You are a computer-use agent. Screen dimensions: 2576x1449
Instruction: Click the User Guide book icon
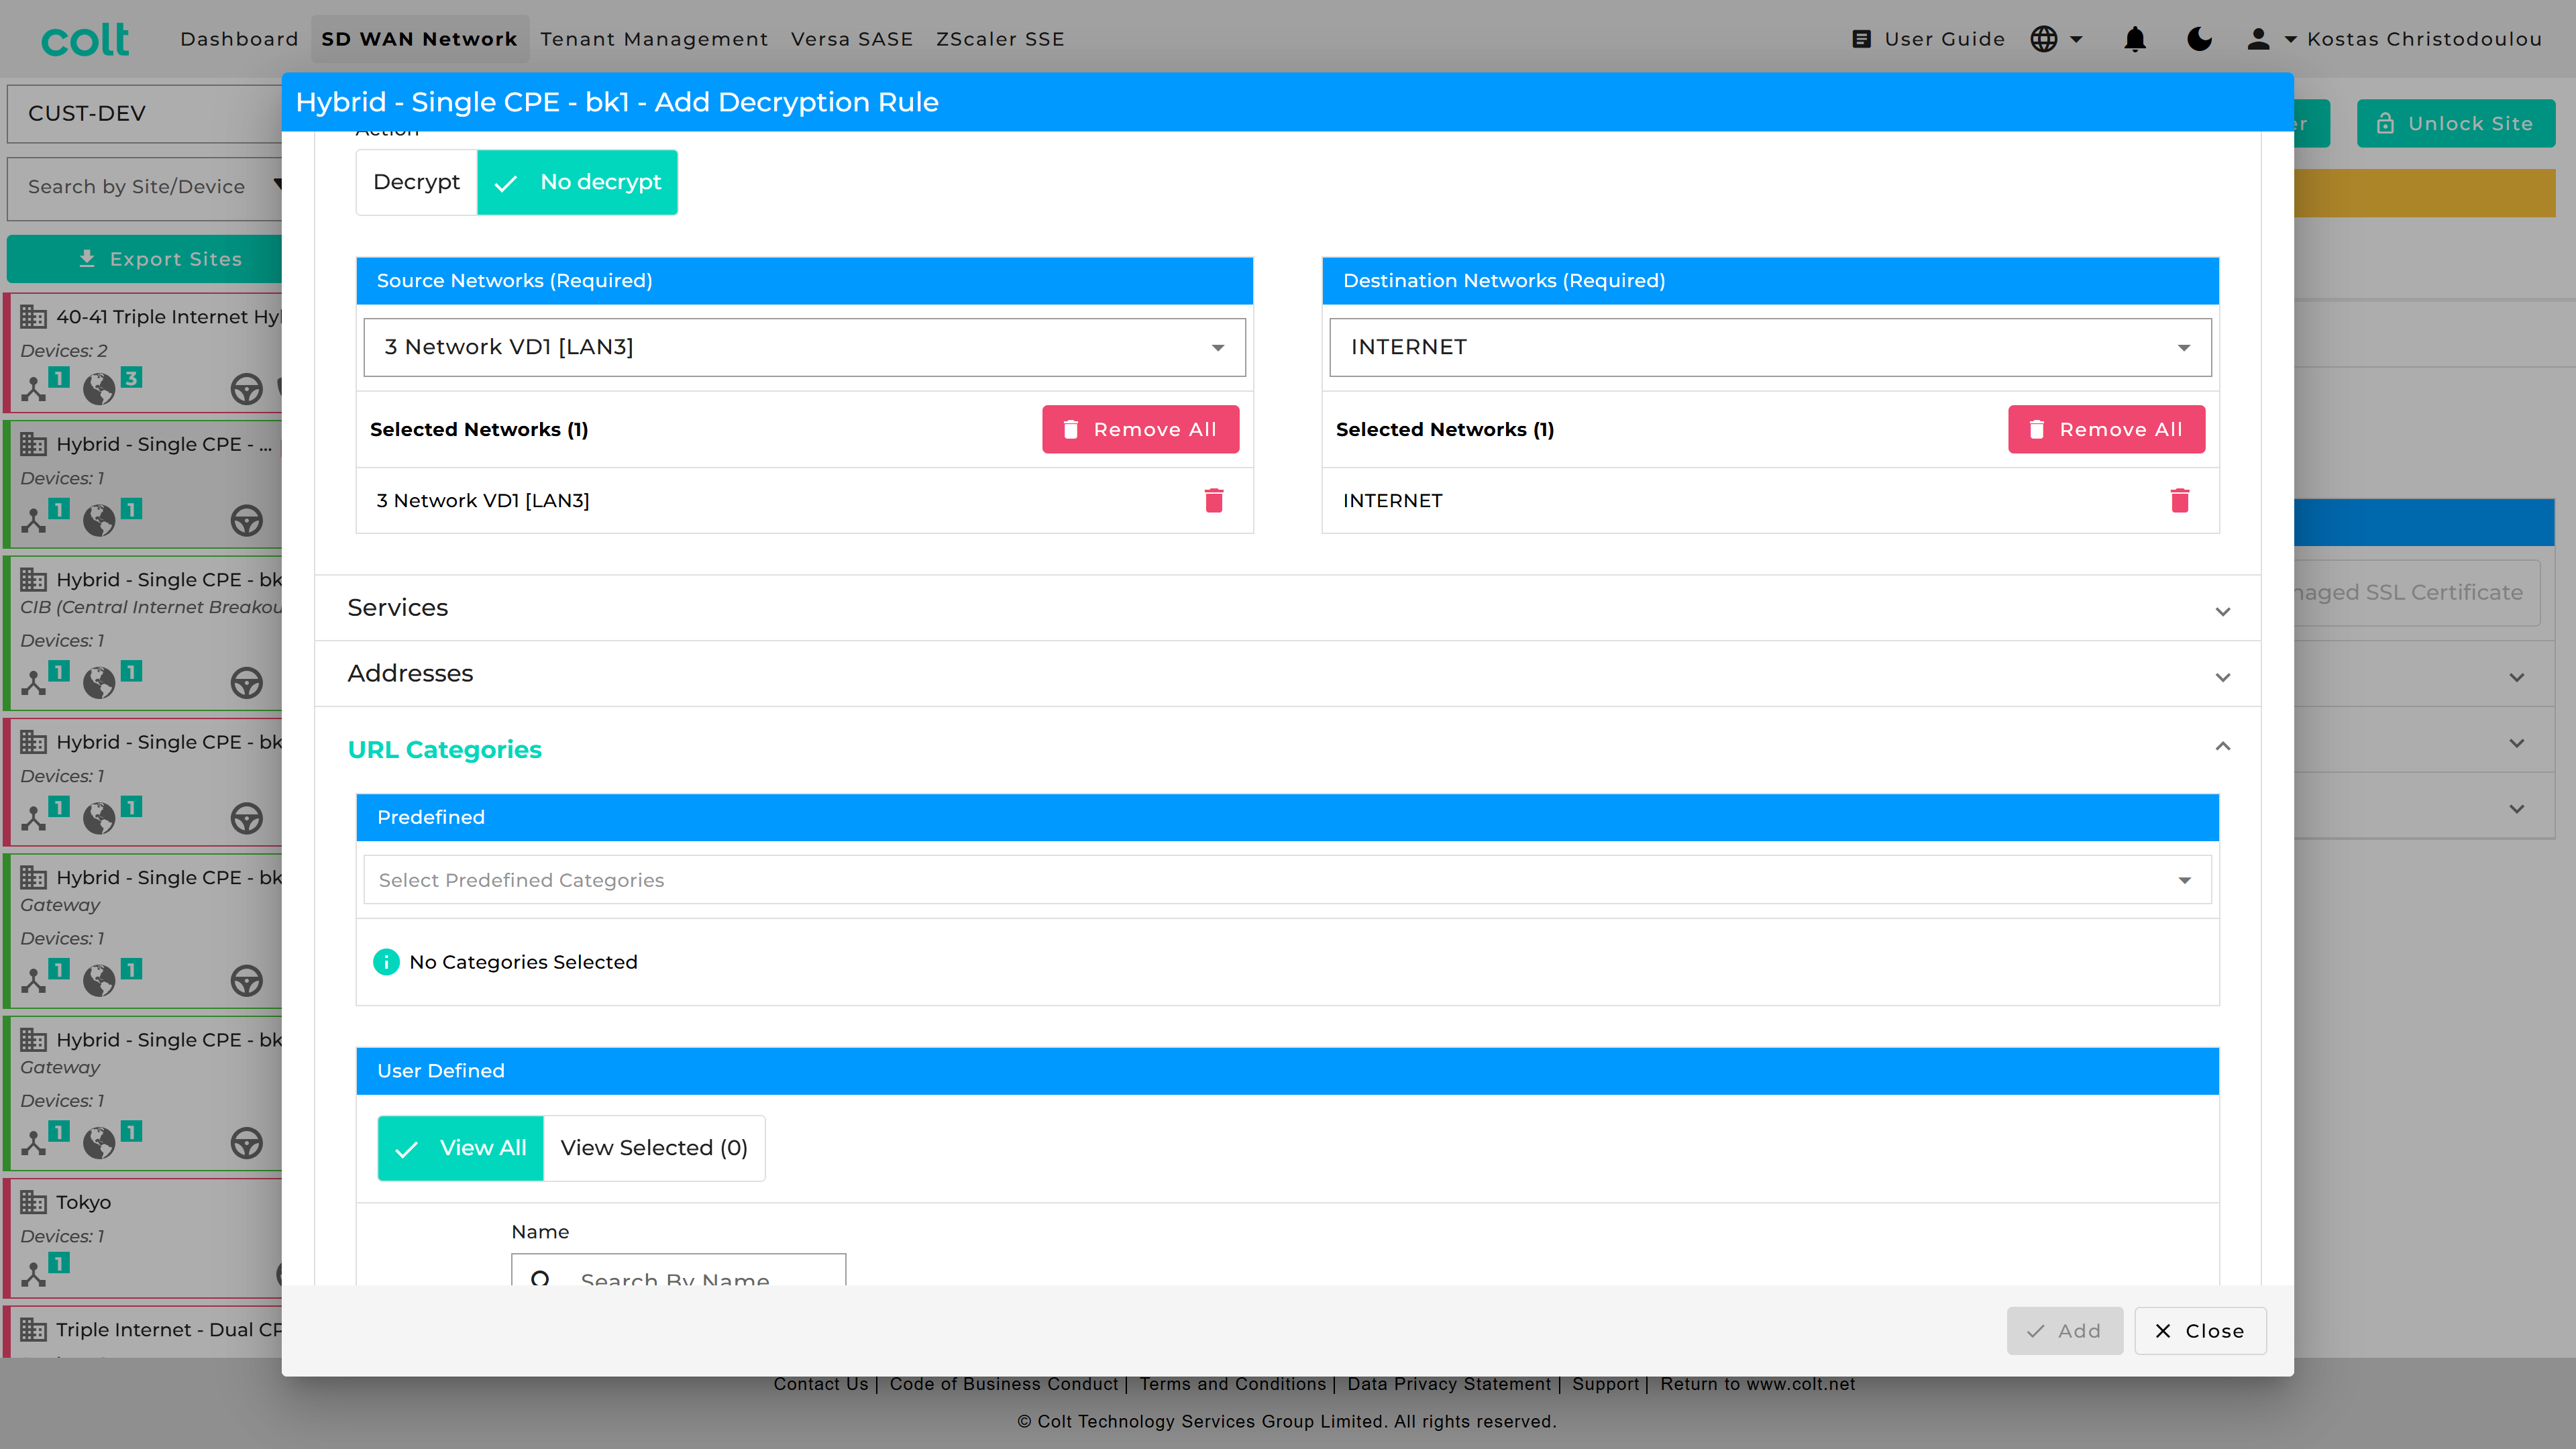1861,39
